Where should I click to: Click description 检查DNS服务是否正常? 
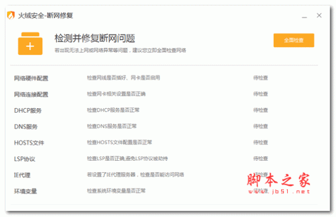(x=111, y=126)
